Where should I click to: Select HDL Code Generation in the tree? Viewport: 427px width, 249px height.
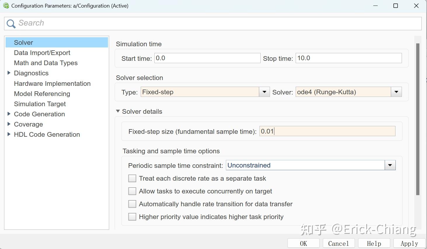47,134
